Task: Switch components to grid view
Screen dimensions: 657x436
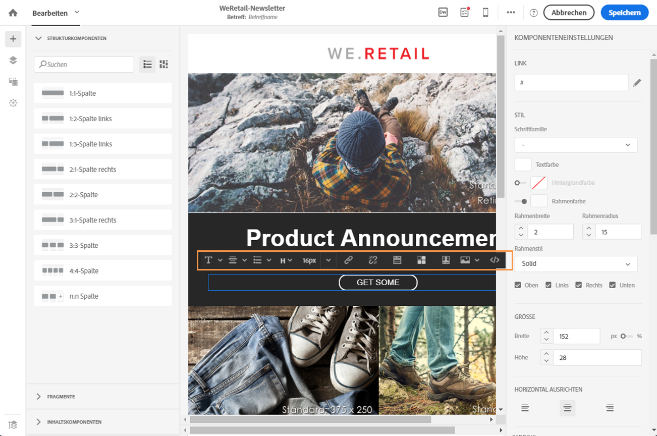Action: click(x=163, y=64)
